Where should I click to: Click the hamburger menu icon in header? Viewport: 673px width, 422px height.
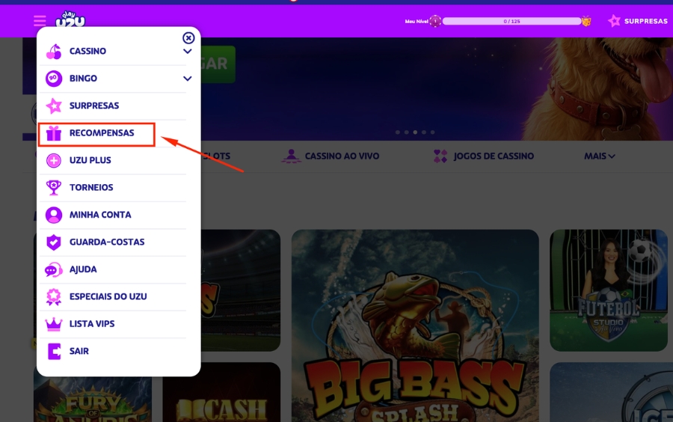click(x=40, y=21)
